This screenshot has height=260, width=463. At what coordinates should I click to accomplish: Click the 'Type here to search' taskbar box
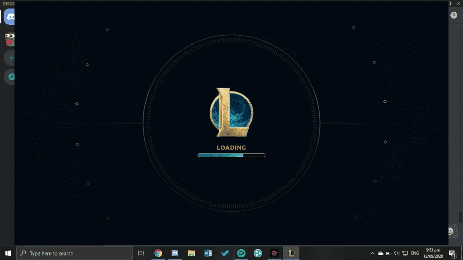point(74,253)
